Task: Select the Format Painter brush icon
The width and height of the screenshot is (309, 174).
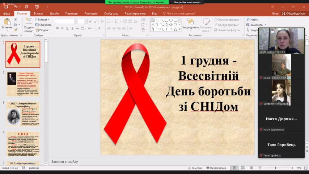Action: [15, 30]
